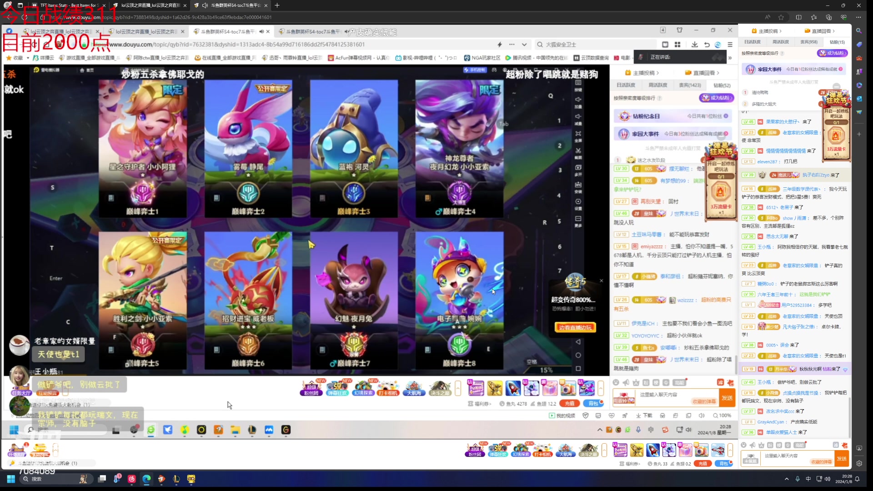Tick small square box on 巅峰弈士1 card
This screenshot has height=491, width=873.
click(x=111, y=198)
